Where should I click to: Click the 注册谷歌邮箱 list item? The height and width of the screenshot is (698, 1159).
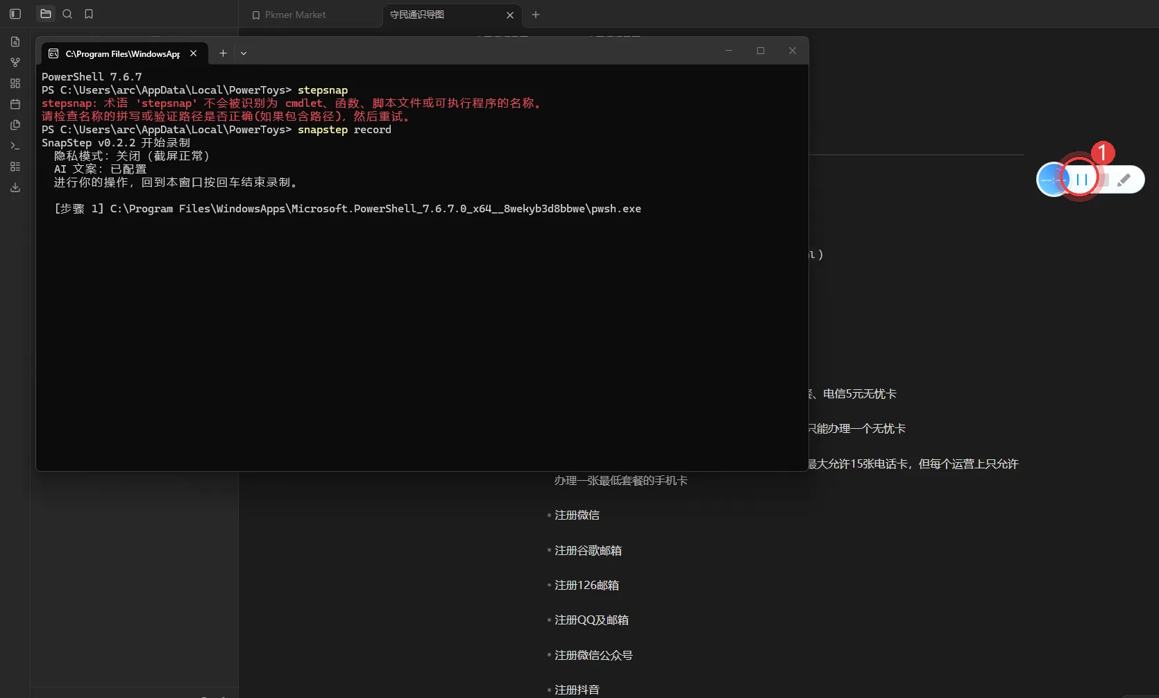pos(588,551)
